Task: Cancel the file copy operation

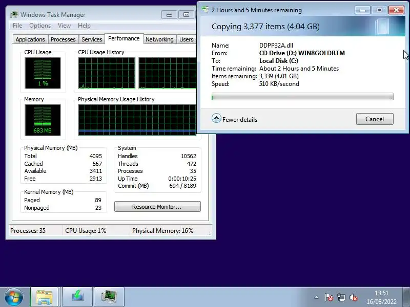Action: [375, 119]
